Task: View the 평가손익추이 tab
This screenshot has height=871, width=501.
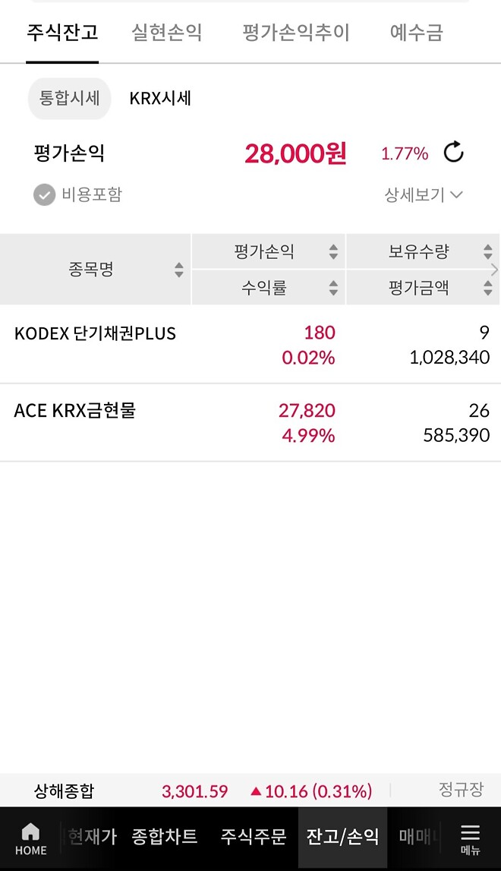Action: pyautogui.click(x=296, y=33)
